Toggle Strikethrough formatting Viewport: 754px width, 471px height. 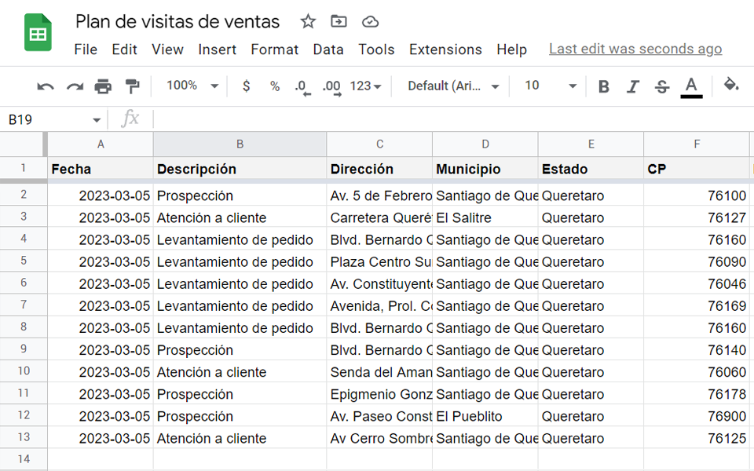click(662, 86)
